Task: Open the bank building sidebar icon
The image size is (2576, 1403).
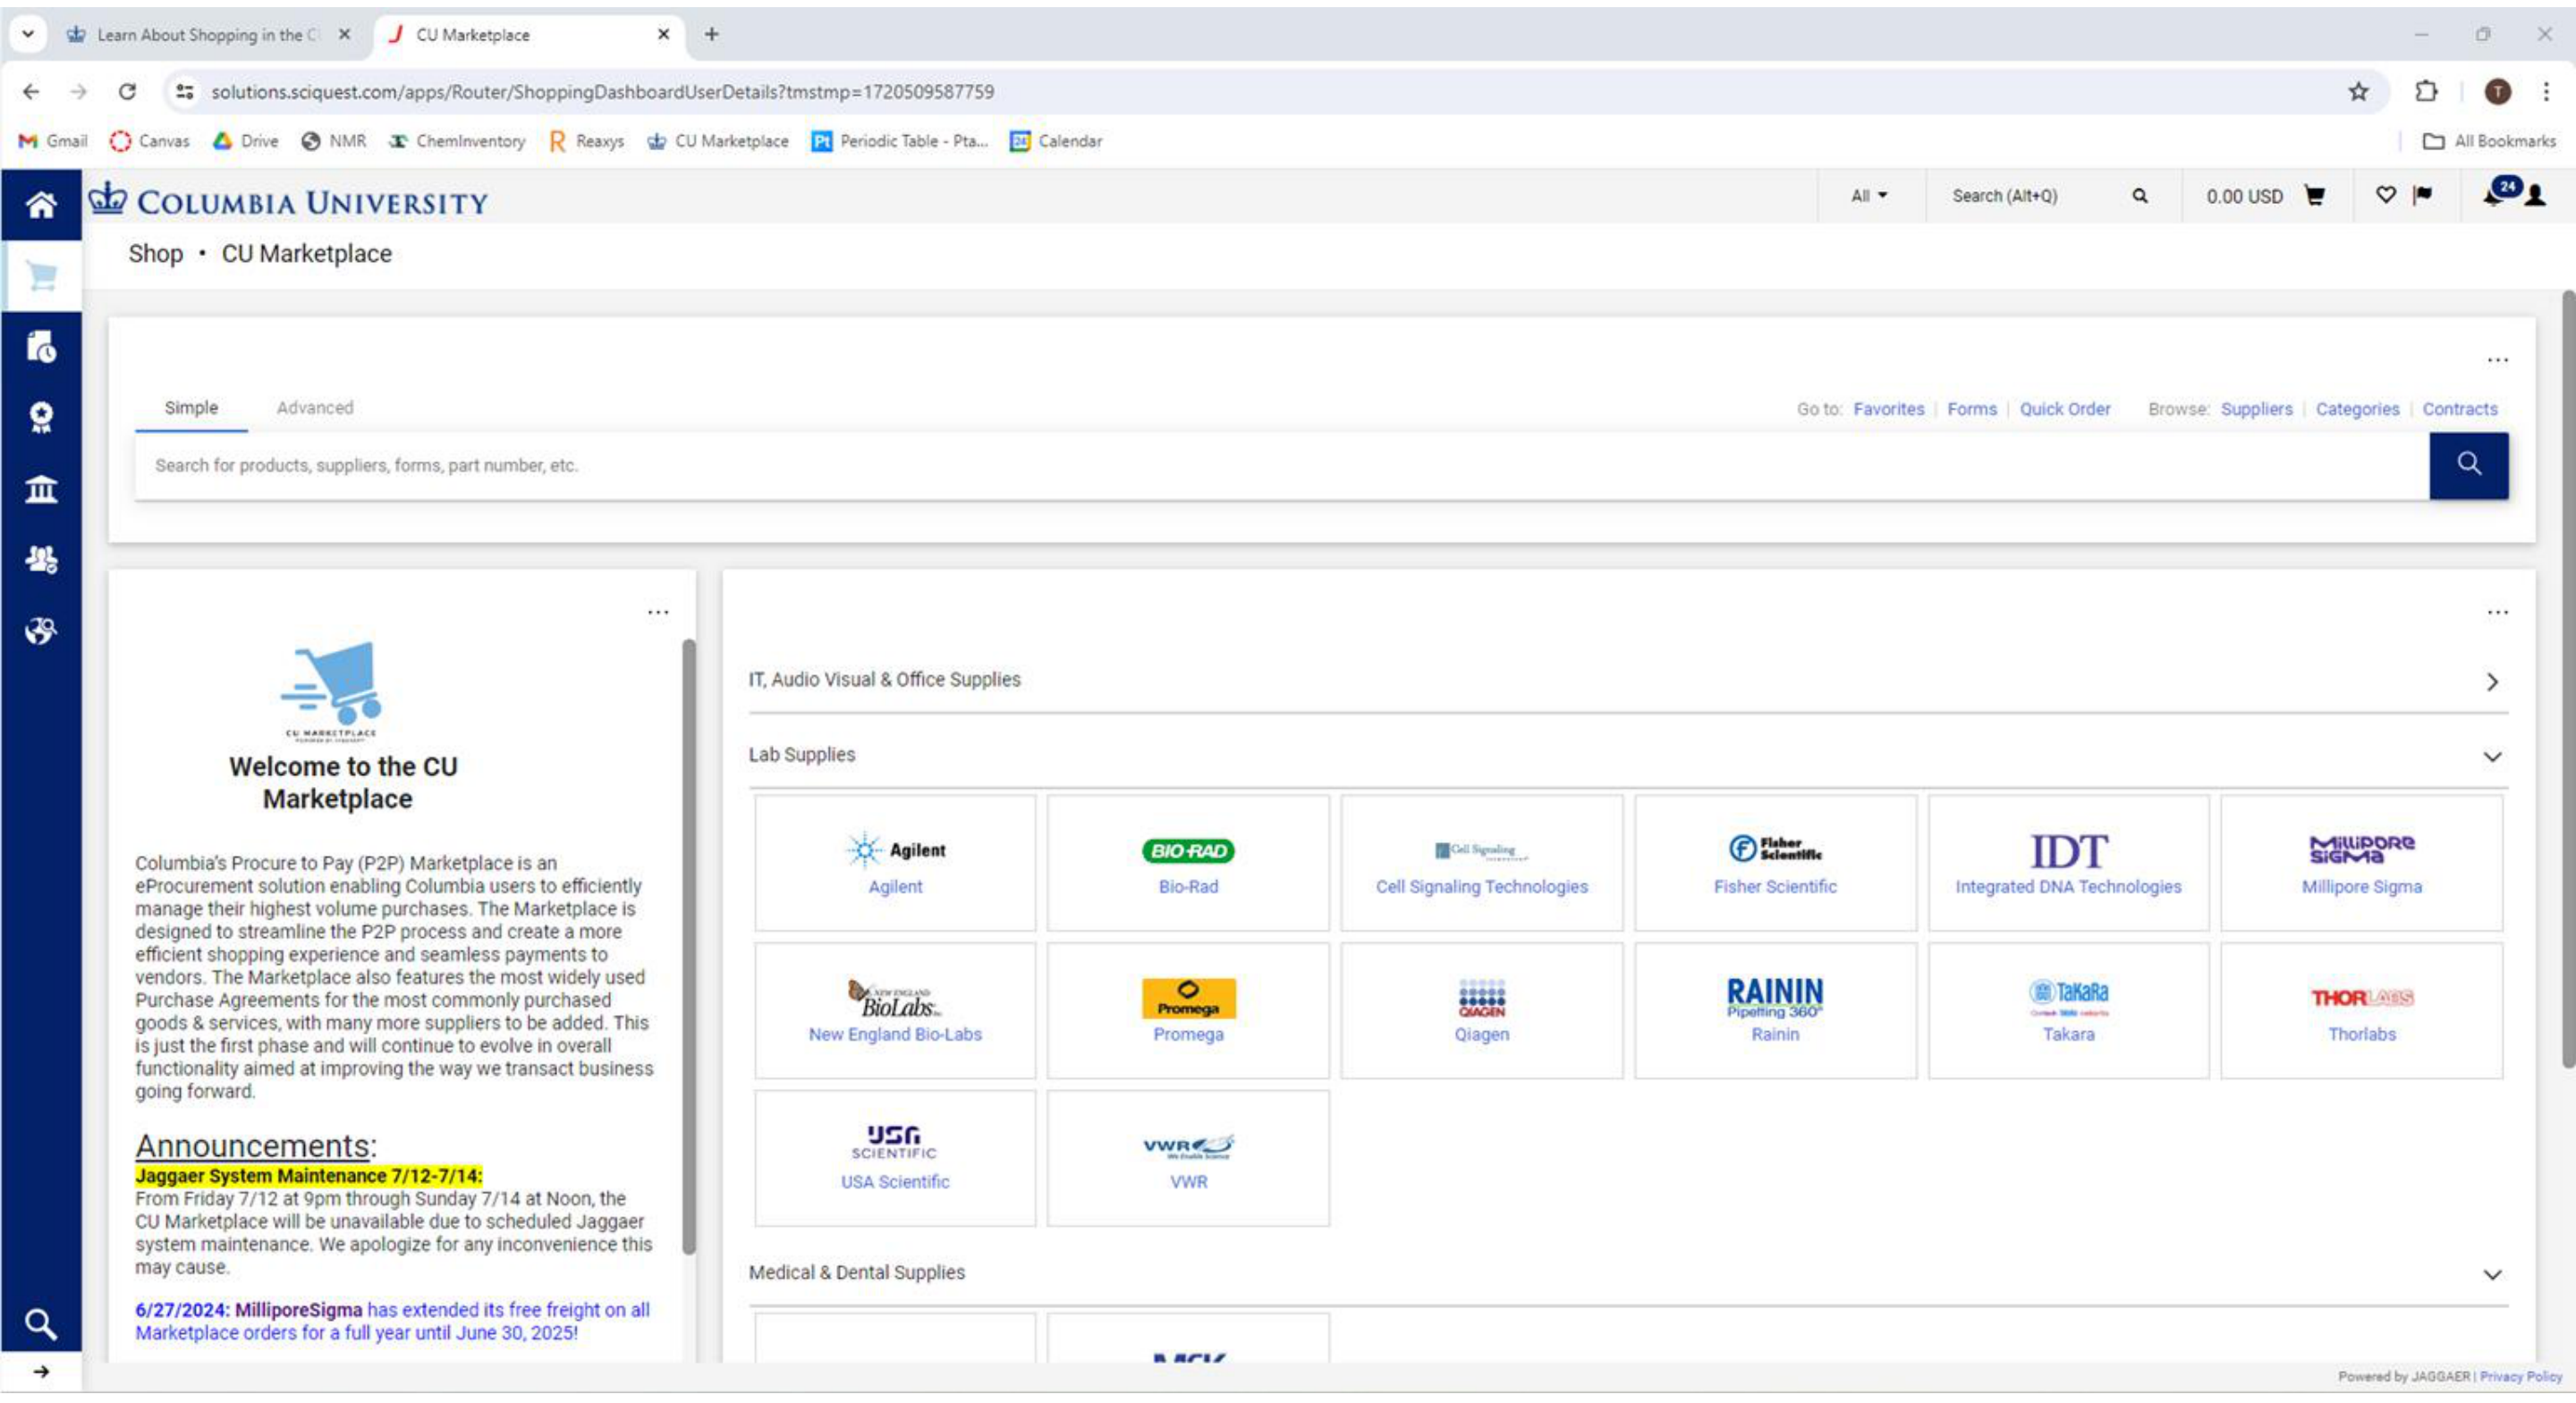Action: click(41, 489)
